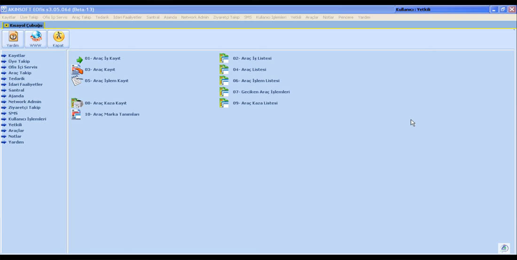Click the Kapat exit button
This screenshot has width=517, height=260.
pyautogui.click(x=58, y=39)
